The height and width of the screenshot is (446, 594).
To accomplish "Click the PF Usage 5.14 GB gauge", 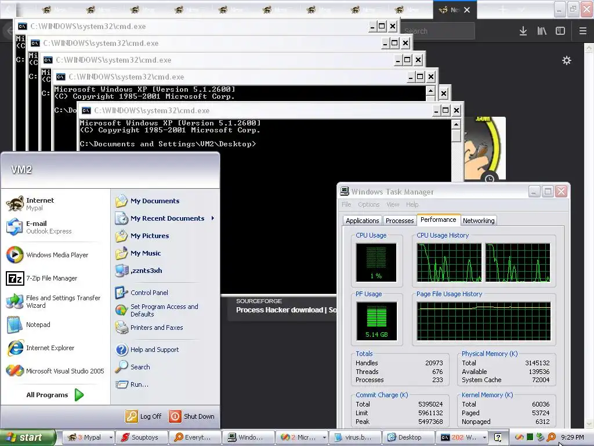I will pos(376,321).
